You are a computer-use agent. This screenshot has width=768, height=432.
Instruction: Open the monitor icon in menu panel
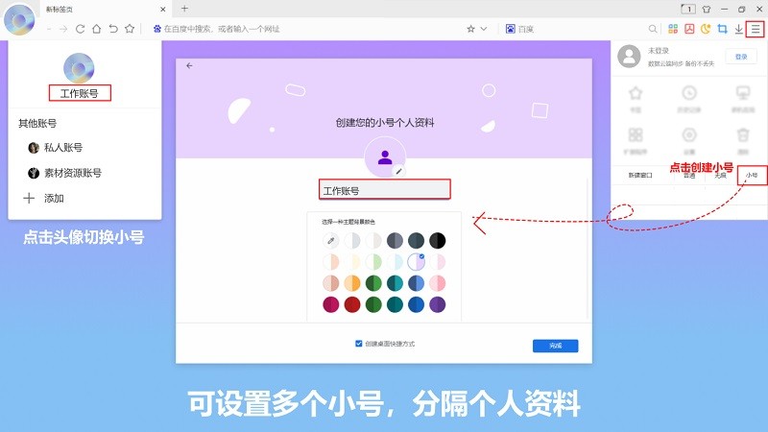pyautogui.click(x=743, y=93)
